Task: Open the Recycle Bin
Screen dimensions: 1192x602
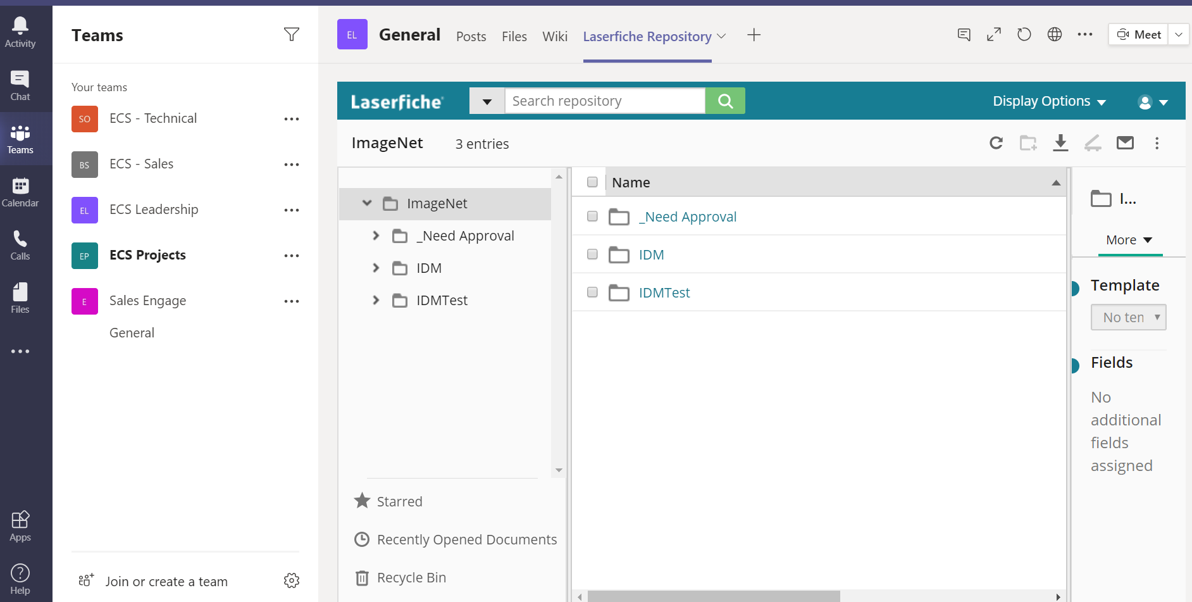Action: point(400,577)
